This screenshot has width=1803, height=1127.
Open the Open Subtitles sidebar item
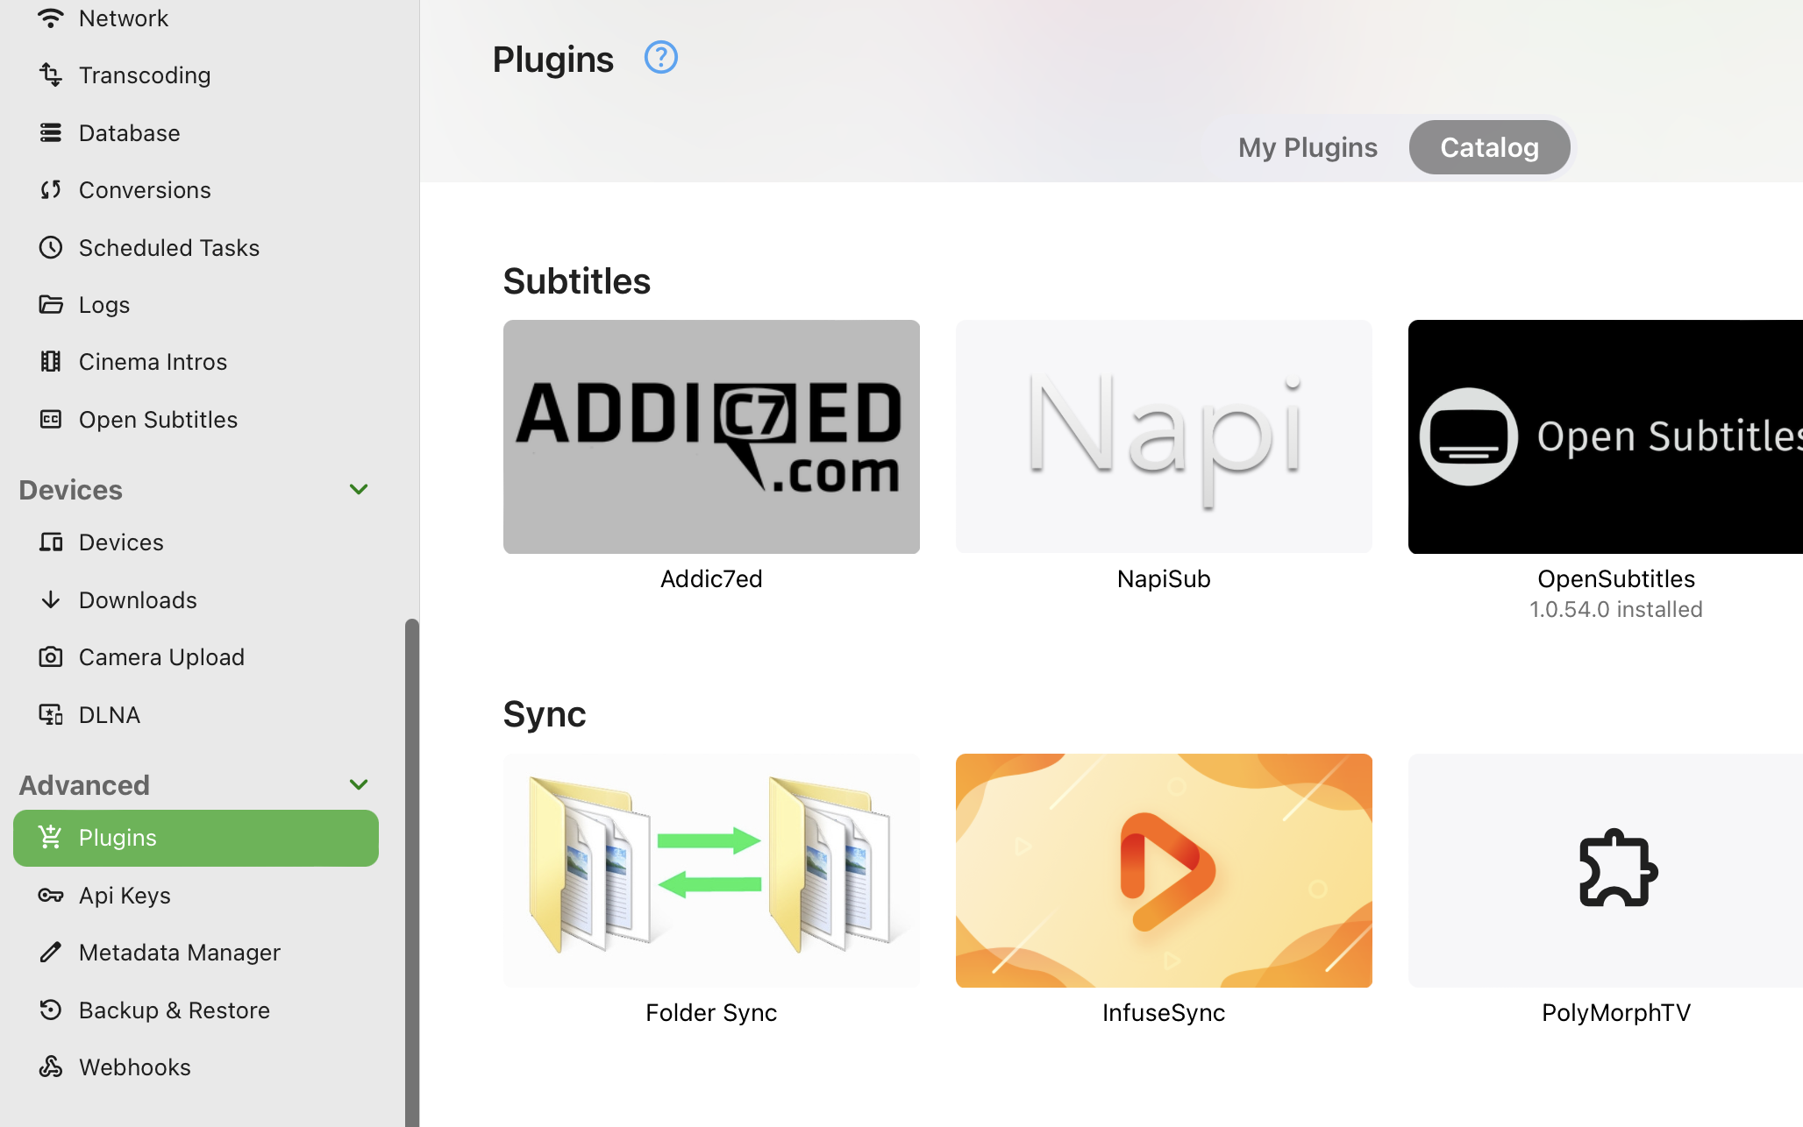point(159,418)
